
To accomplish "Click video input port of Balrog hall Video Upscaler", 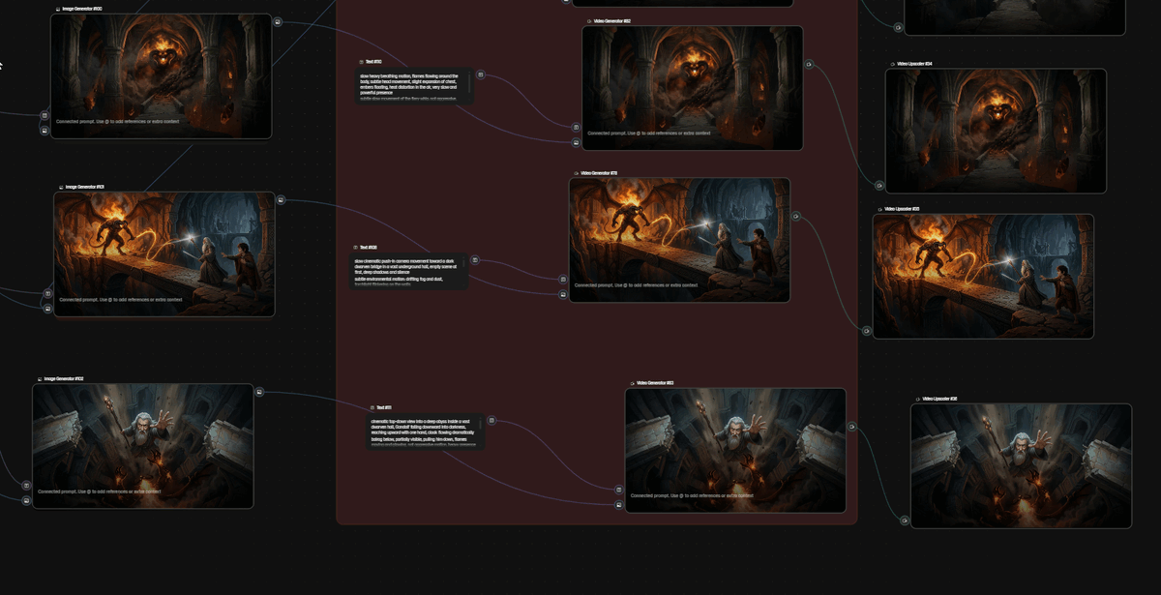I will tap(879, 185).
